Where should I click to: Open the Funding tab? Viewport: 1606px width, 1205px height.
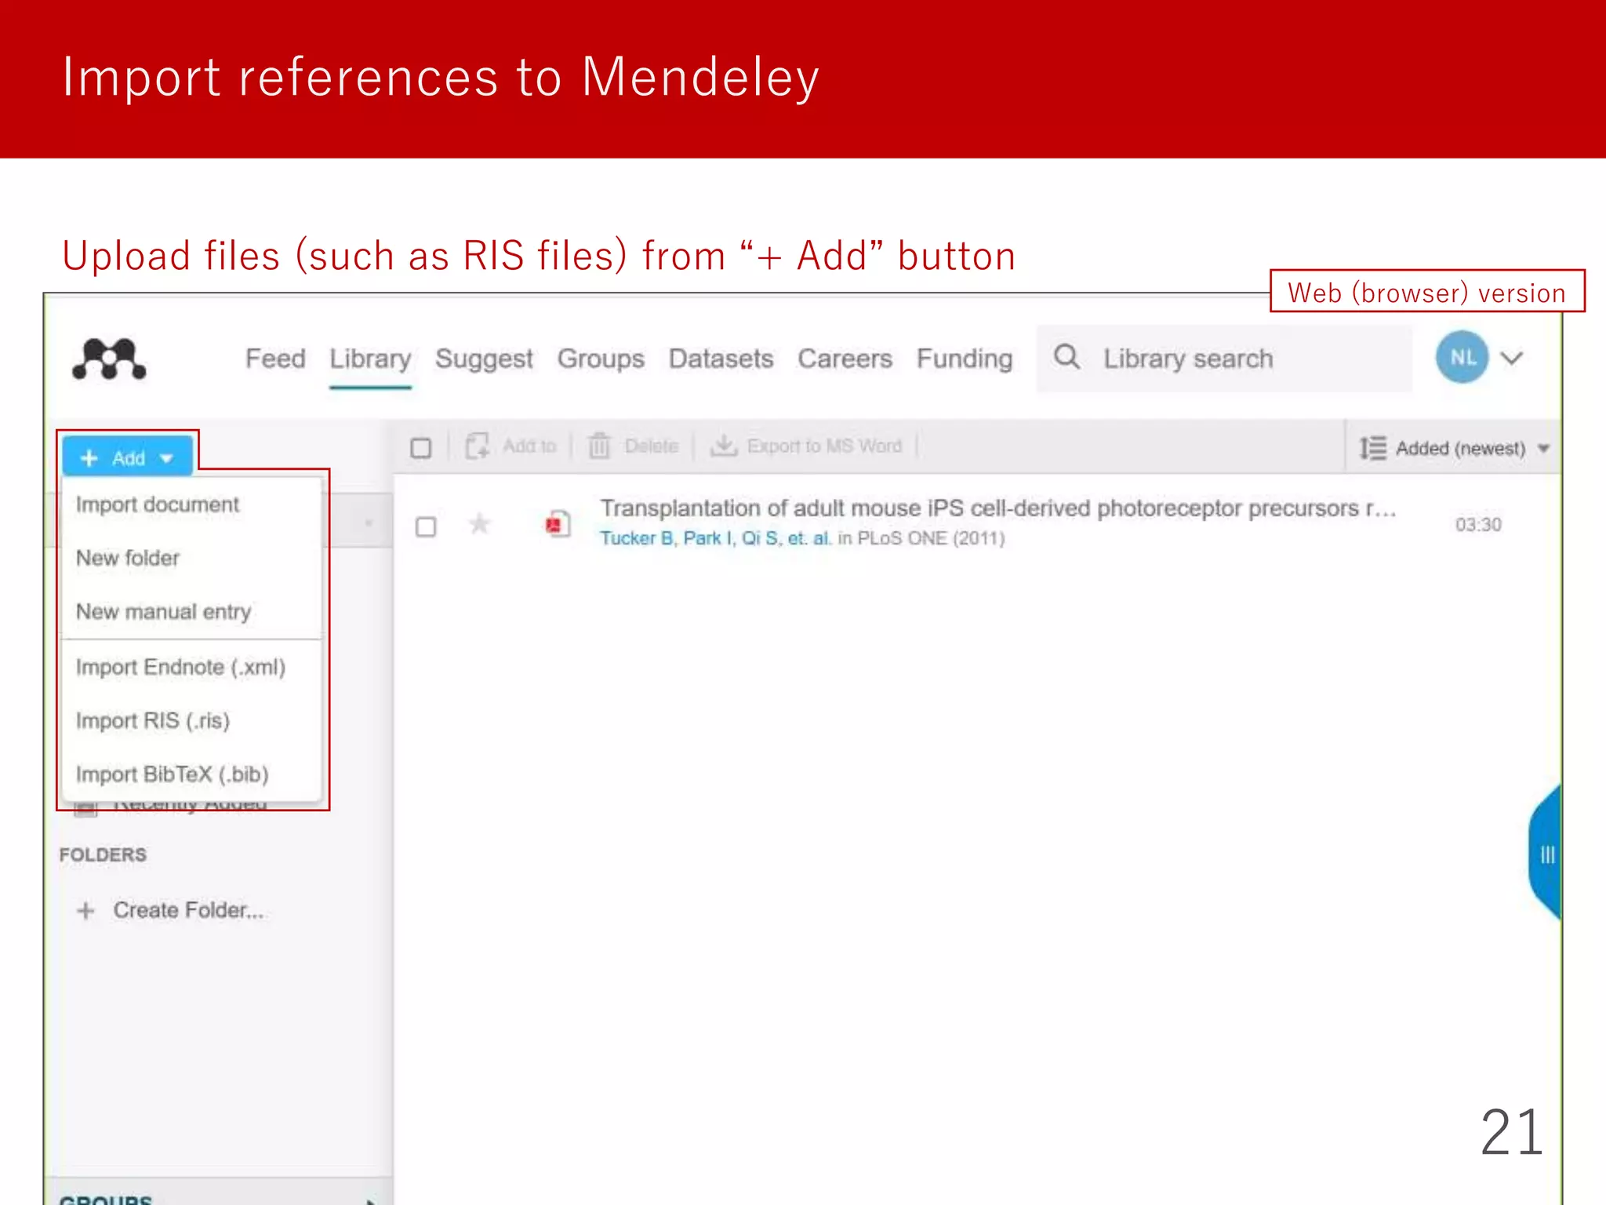965,359
